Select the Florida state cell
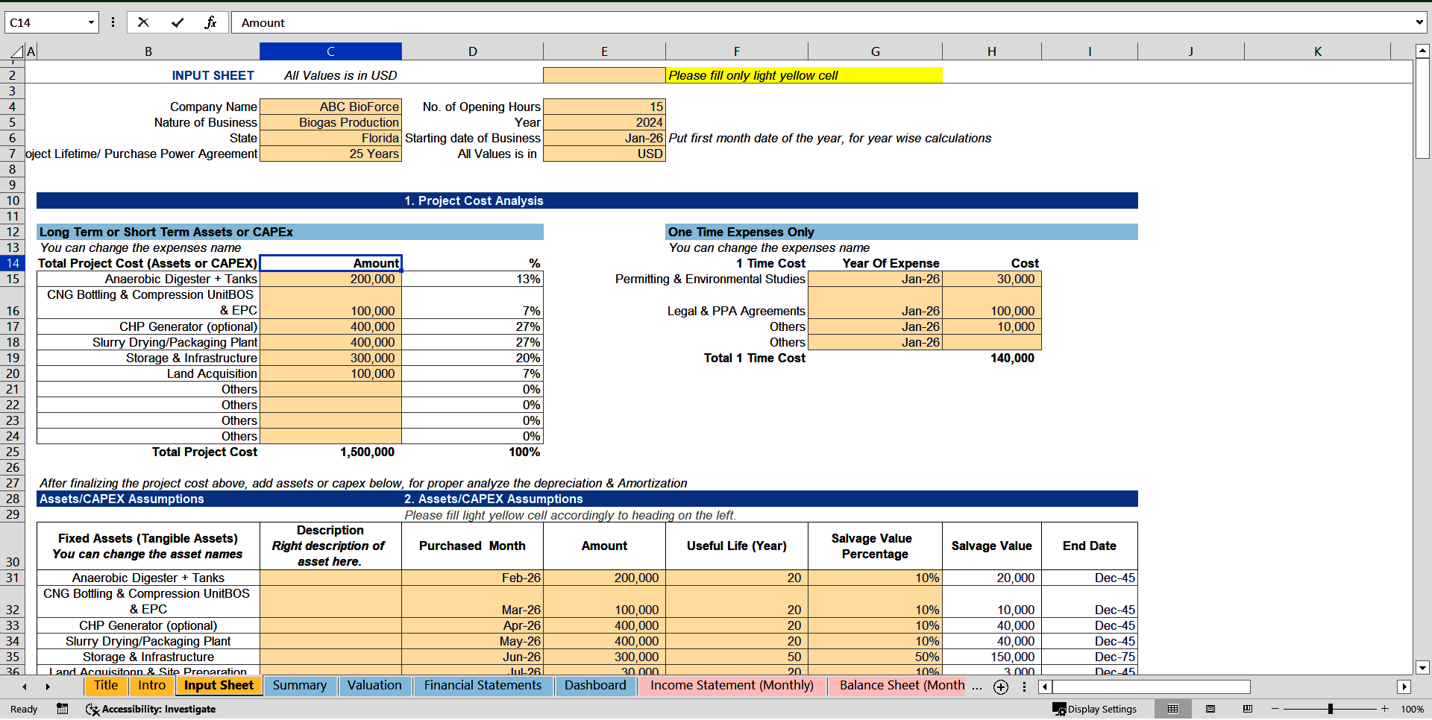This screenshot has height=720, width=1432. coord(330,138)
